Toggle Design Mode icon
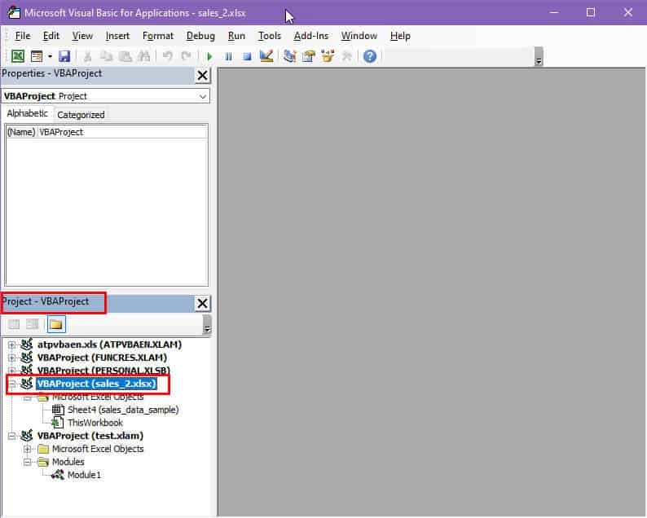The height and width of the screenshot is (518, 647). [x=266, y=56]
